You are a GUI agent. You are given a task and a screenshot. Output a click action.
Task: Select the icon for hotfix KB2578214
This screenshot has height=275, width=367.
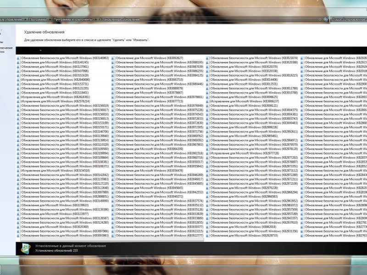(19, 101)
